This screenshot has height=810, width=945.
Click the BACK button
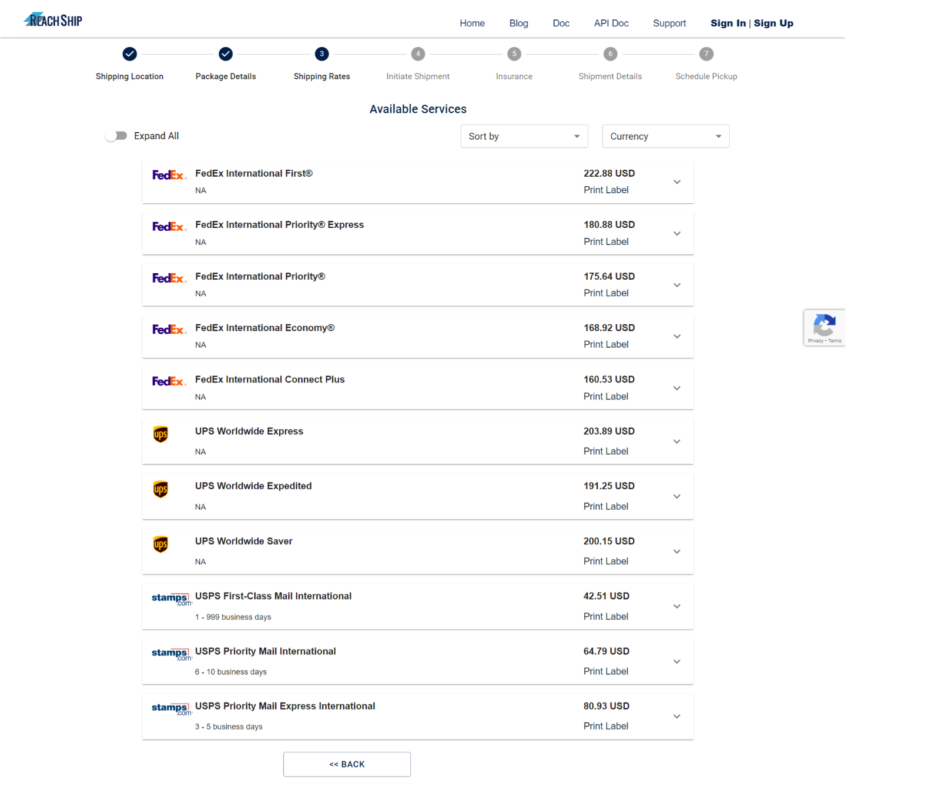tap(347, 764)
